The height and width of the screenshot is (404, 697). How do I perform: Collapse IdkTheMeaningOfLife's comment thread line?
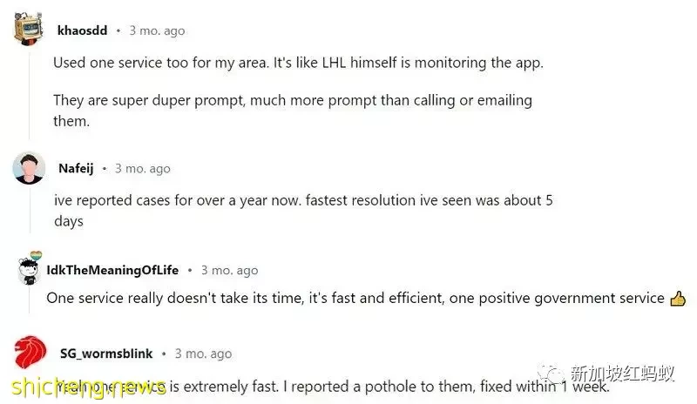tap(30, 300)
